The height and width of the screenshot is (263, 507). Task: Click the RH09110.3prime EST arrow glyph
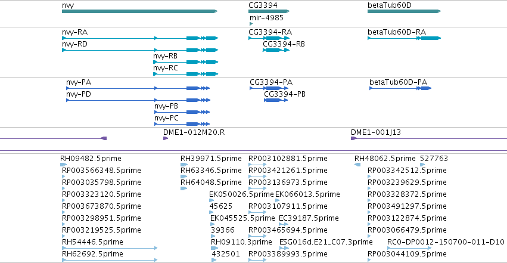[214, 248]
